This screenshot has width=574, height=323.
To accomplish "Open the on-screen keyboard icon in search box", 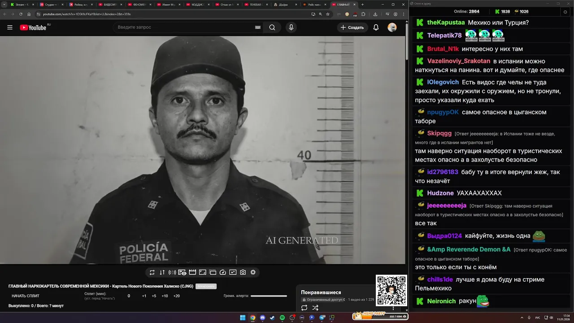I will [258, 27].
